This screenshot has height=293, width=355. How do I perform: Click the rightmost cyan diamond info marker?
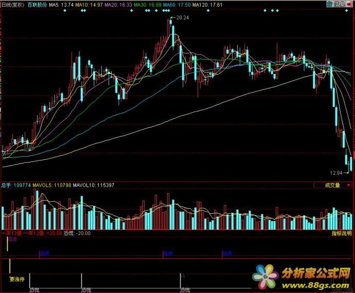click(346, 10)
